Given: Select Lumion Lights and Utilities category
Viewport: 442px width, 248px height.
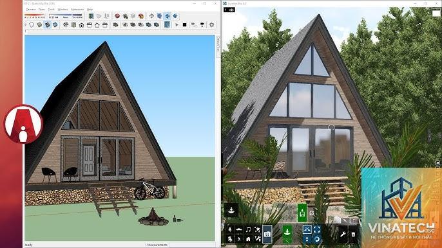Looking at the screenshot, I should coord(257,239).
